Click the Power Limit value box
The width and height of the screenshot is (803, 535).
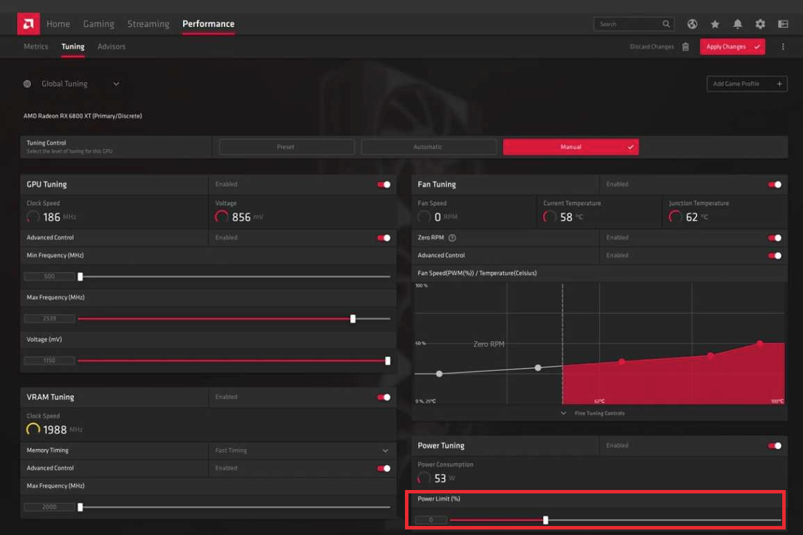coord(431,520)
